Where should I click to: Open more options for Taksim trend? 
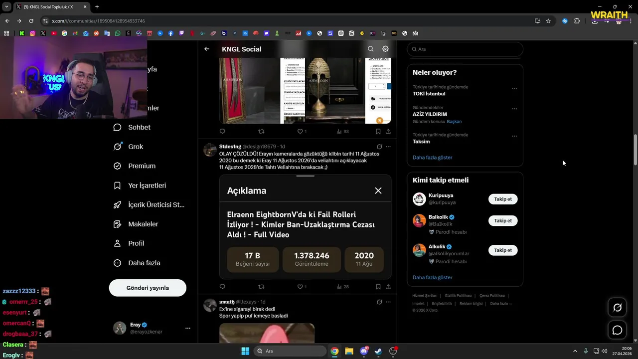pos(514,136)
